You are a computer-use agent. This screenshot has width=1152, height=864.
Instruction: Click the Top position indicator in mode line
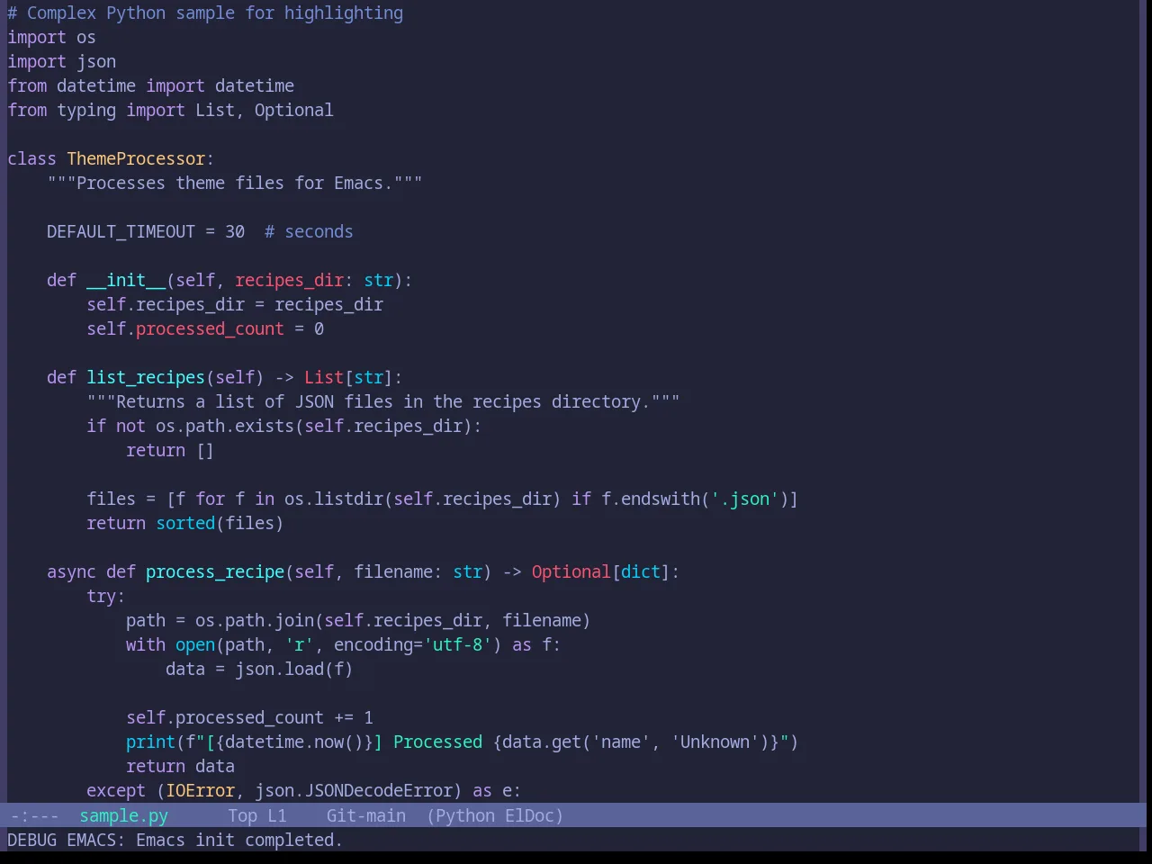tap(242, 815)
